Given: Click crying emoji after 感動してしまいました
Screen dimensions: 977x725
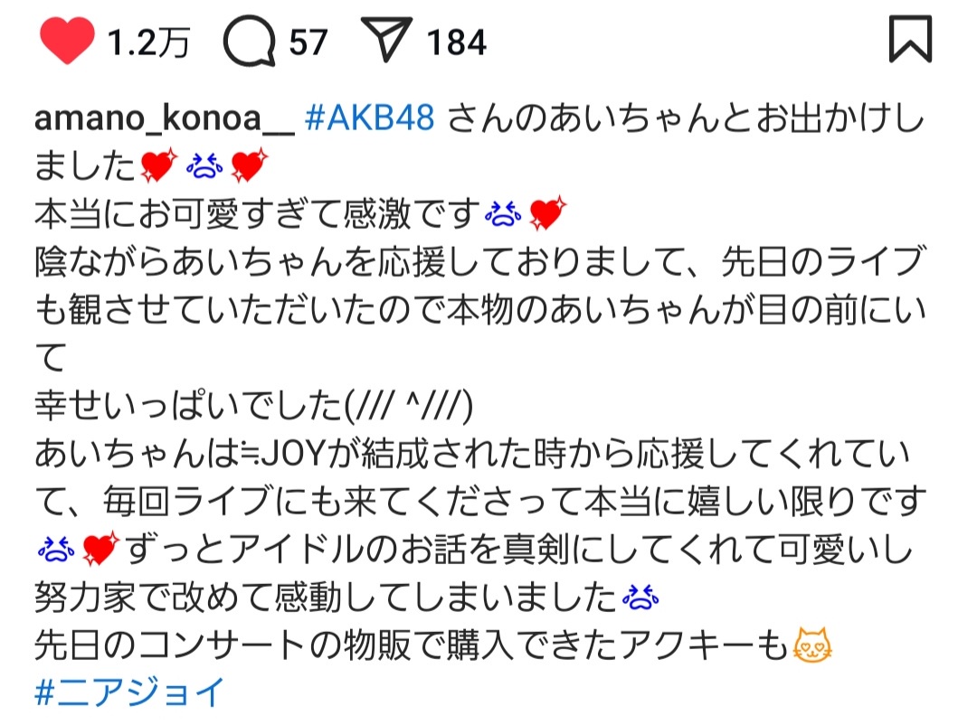Looking at the screenshot, I should [640, 598].
